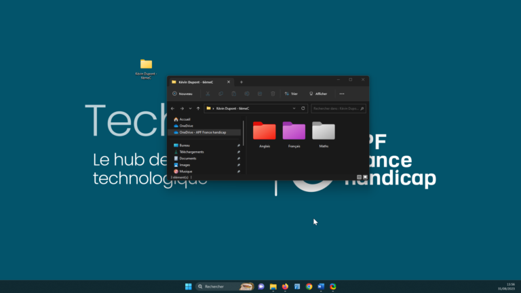Click the Refresh icon in address bar
Image resolution: width=521 pixels, height=293 pixels.
click(x=303, y=109)
